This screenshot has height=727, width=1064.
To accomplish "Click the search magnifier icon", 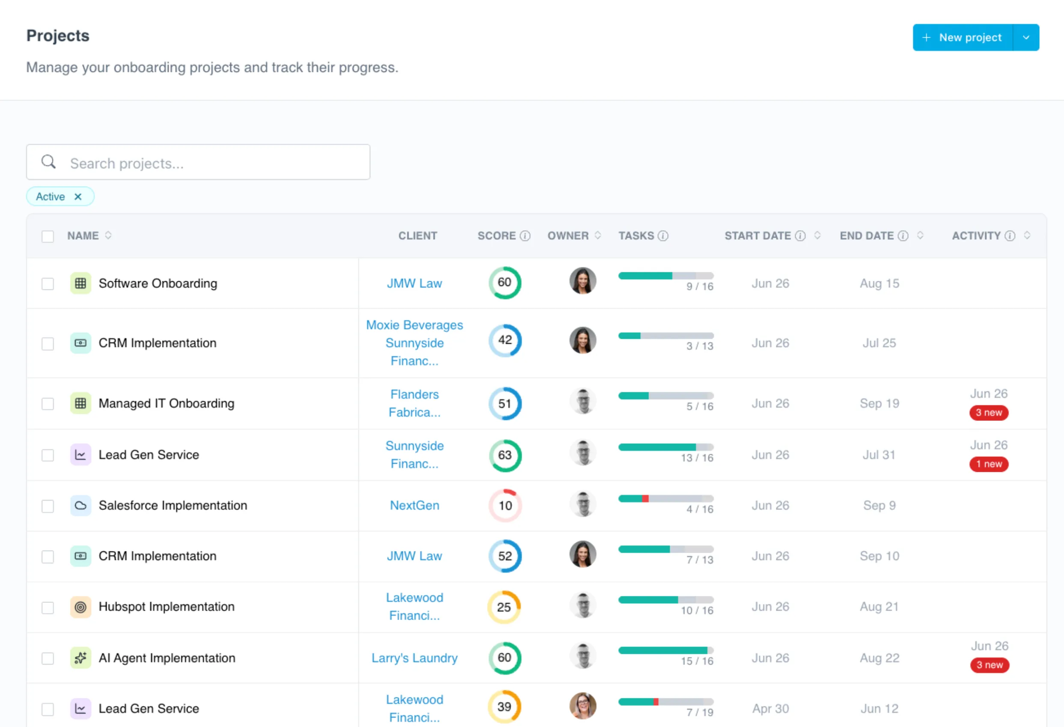I will pos(48,162).
